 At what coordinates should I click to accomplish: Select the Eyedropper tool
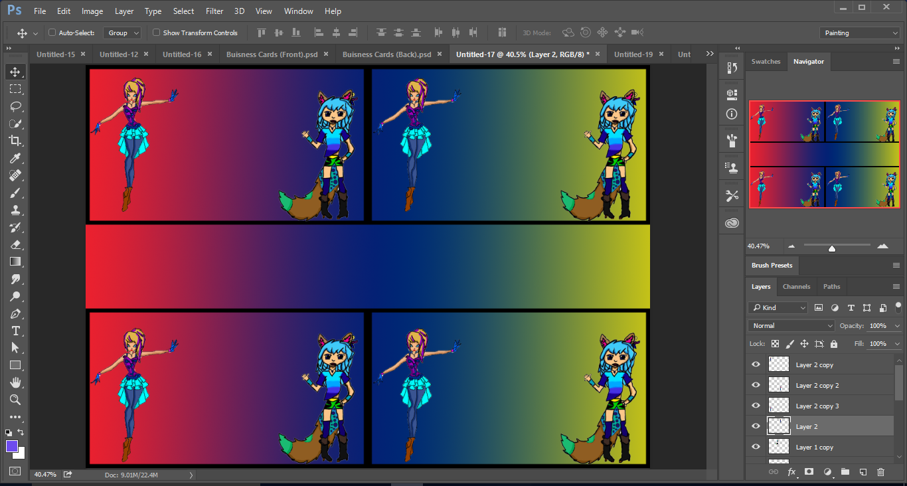point(15,158)
